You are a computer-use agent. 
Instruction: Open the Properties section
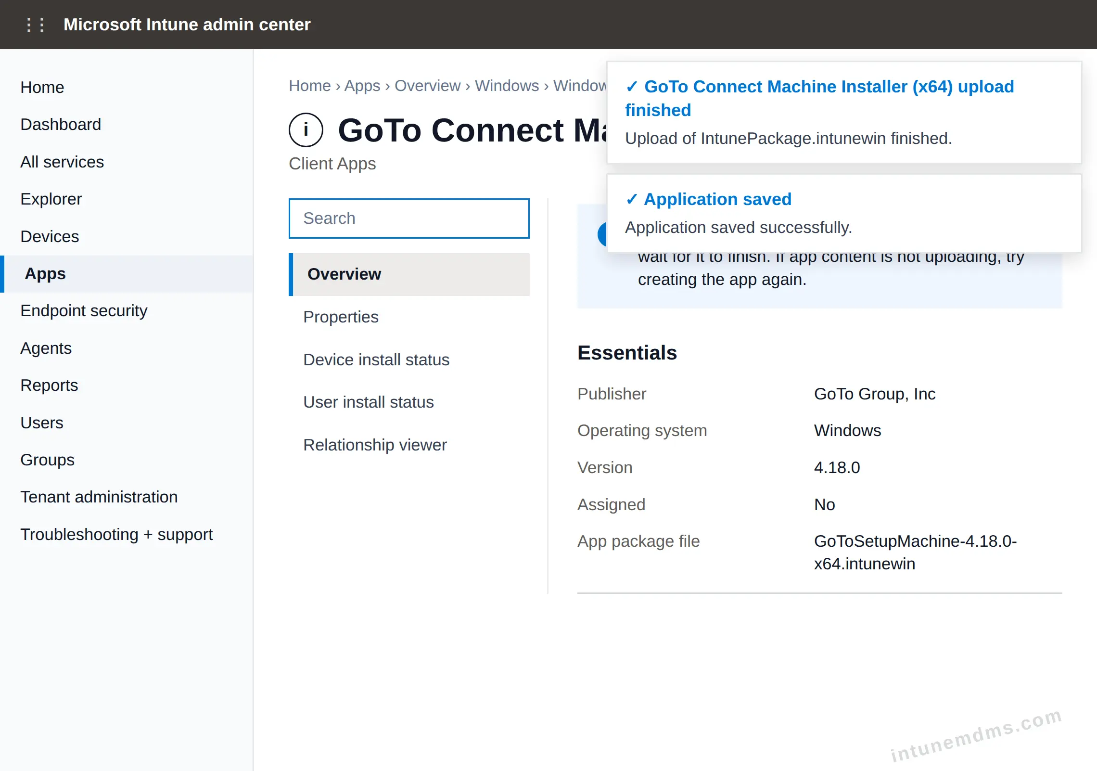click(x=341, y=317)
